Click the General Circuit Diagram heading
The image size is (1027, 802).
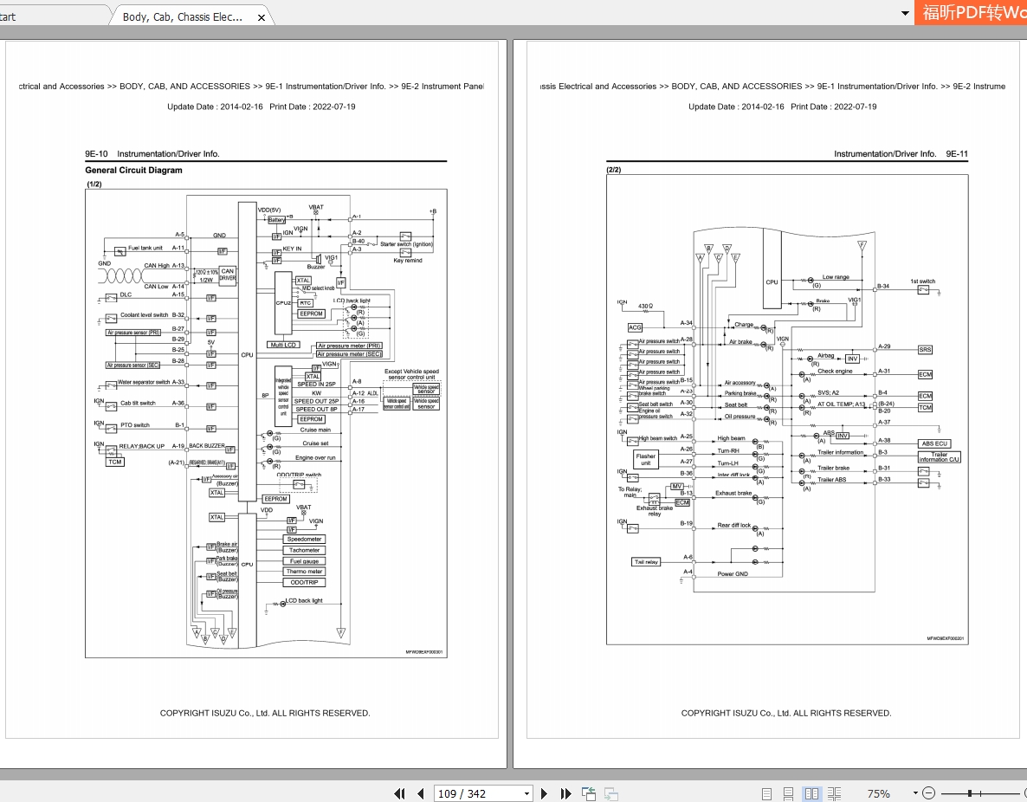[133, 171]
